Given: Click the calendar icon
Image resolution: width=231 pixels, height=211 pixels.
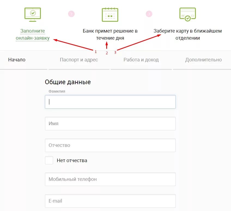Looking at the screenshot, I should coord(110,15).
